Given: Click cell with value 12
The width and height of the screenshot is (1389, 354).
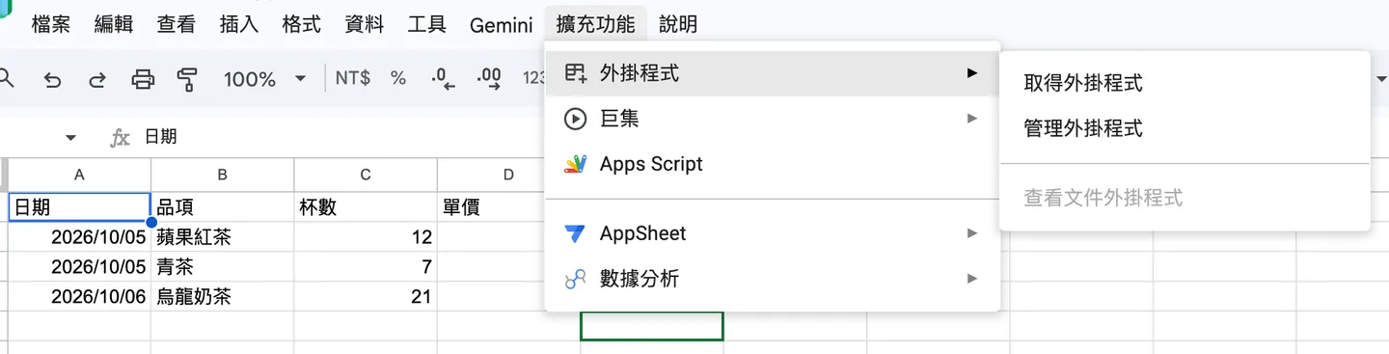Looking at the screenshot, I should (366, 237).
